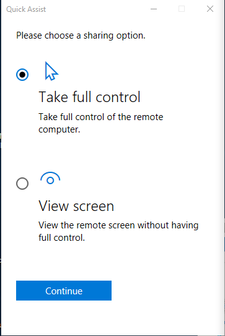Click the Continue button

click(64, 291)
